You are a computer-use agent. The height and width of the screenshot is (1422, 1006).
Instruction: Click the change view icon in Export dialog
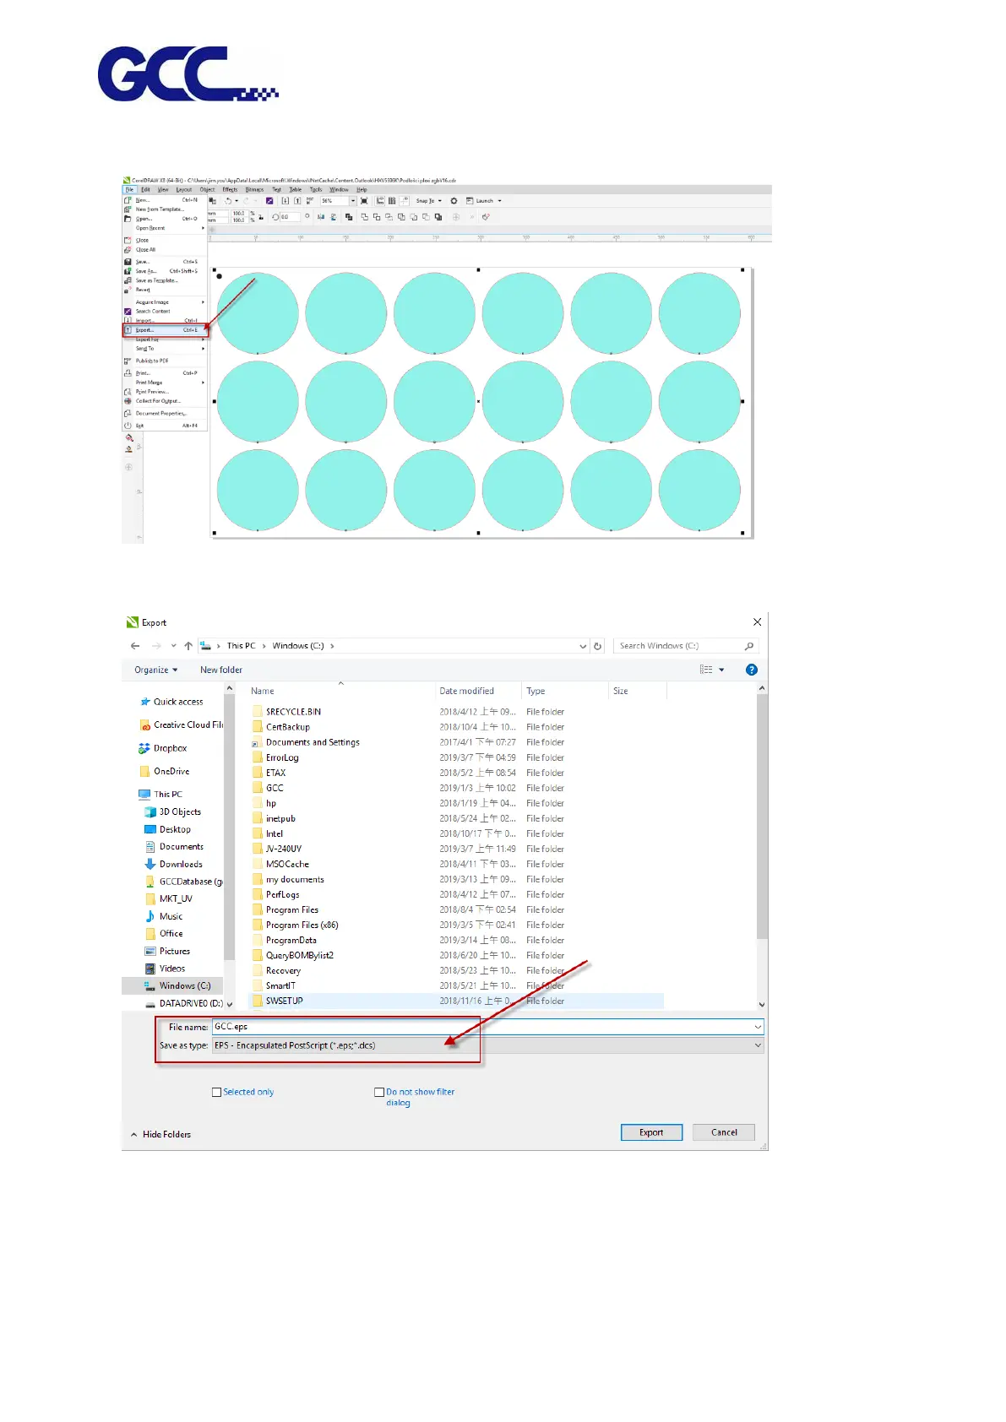coord(706,670)
